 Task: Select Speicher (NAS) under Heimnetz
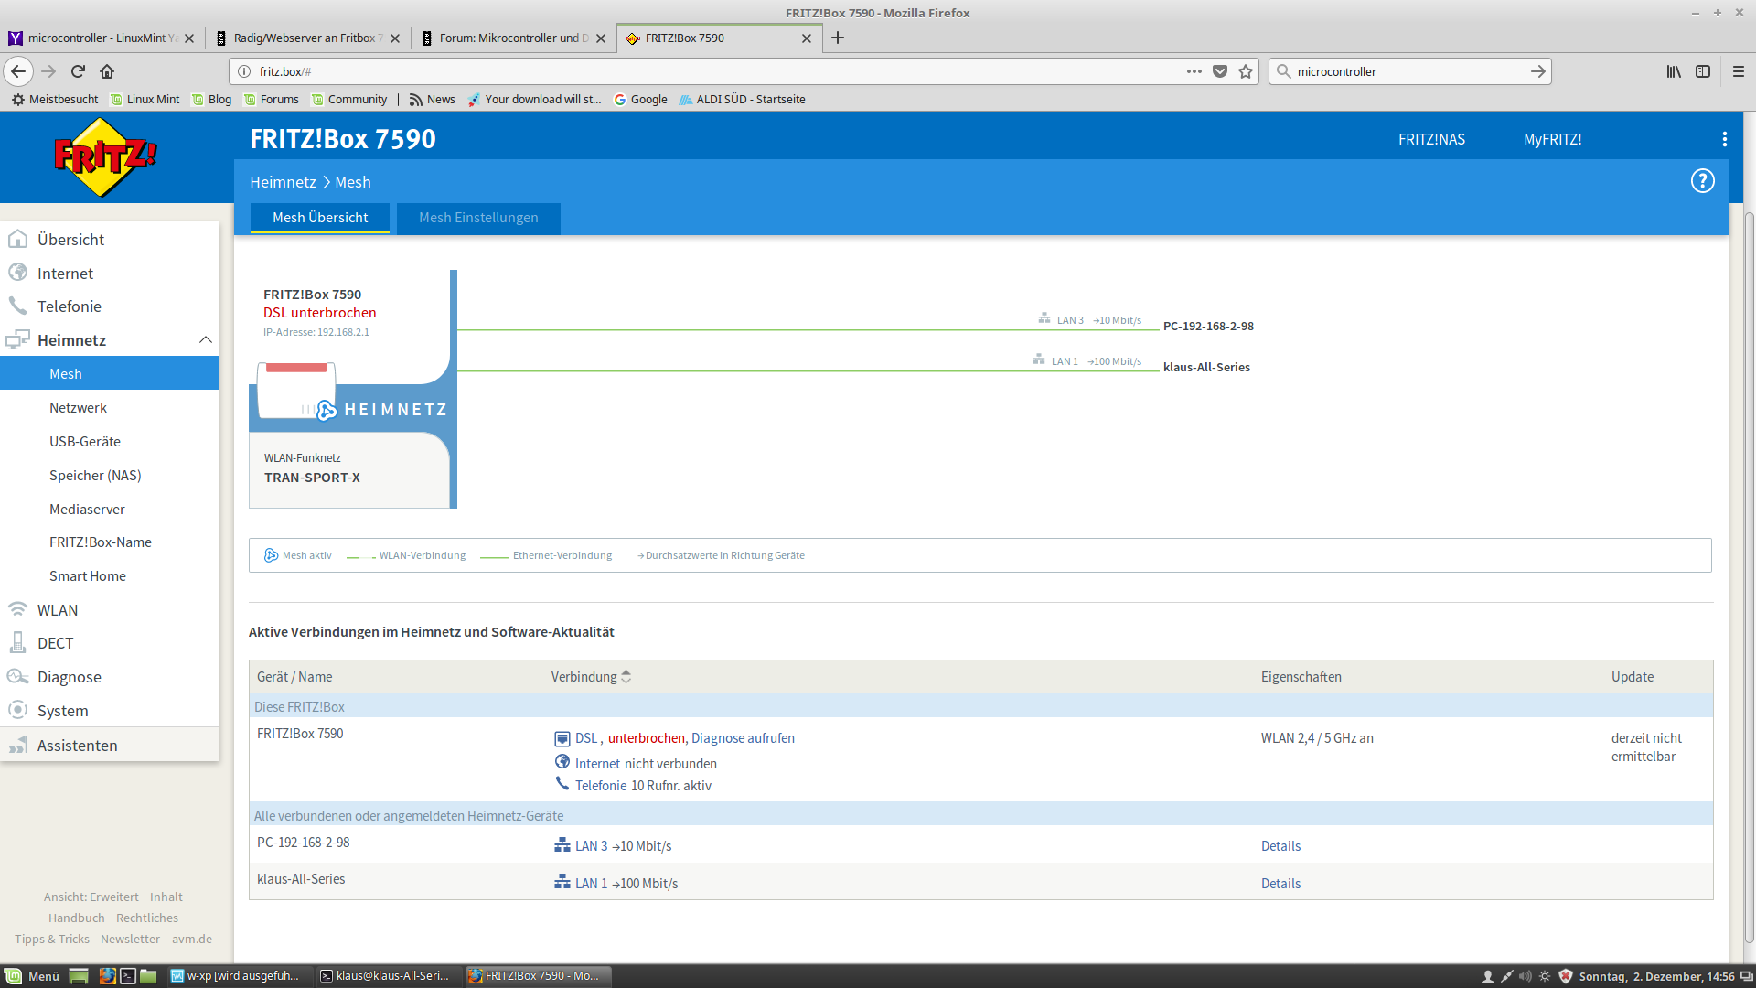pos(110,476)
